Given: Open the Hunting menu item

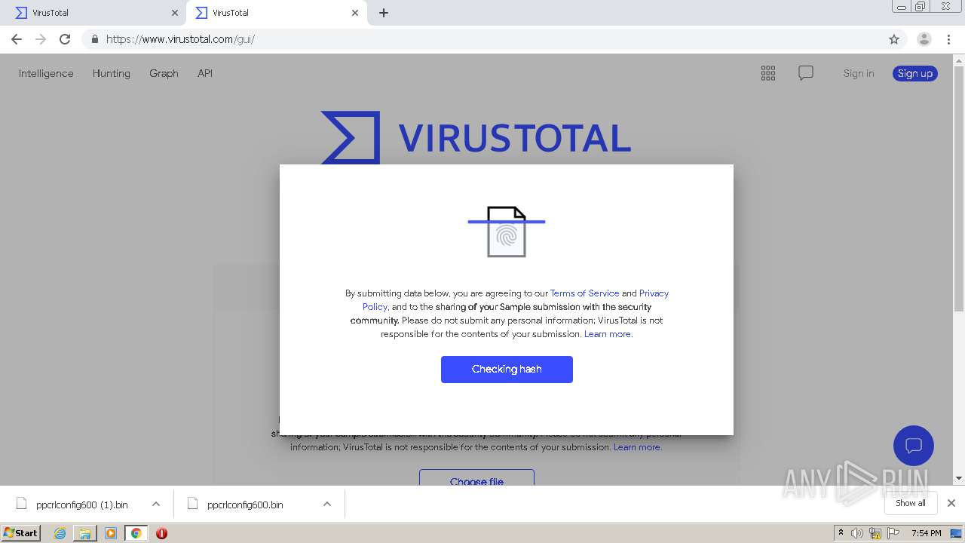Looking at the screenshot, I should 112,73.
